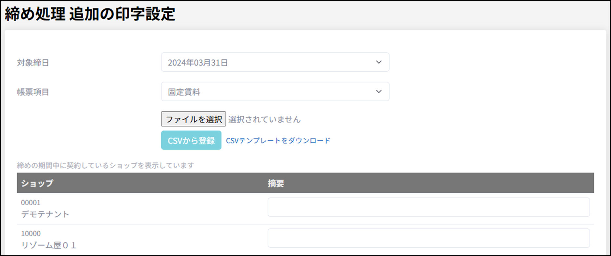Open the 対象締日 date dropdown

[274, 62]
